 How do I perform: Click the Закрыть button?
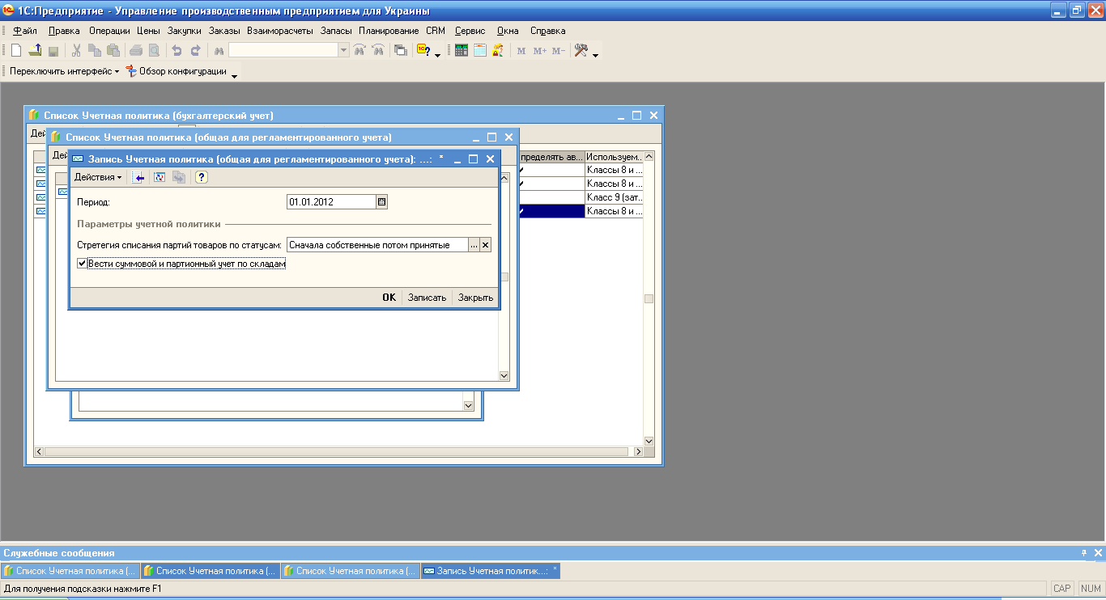point(475,298)
